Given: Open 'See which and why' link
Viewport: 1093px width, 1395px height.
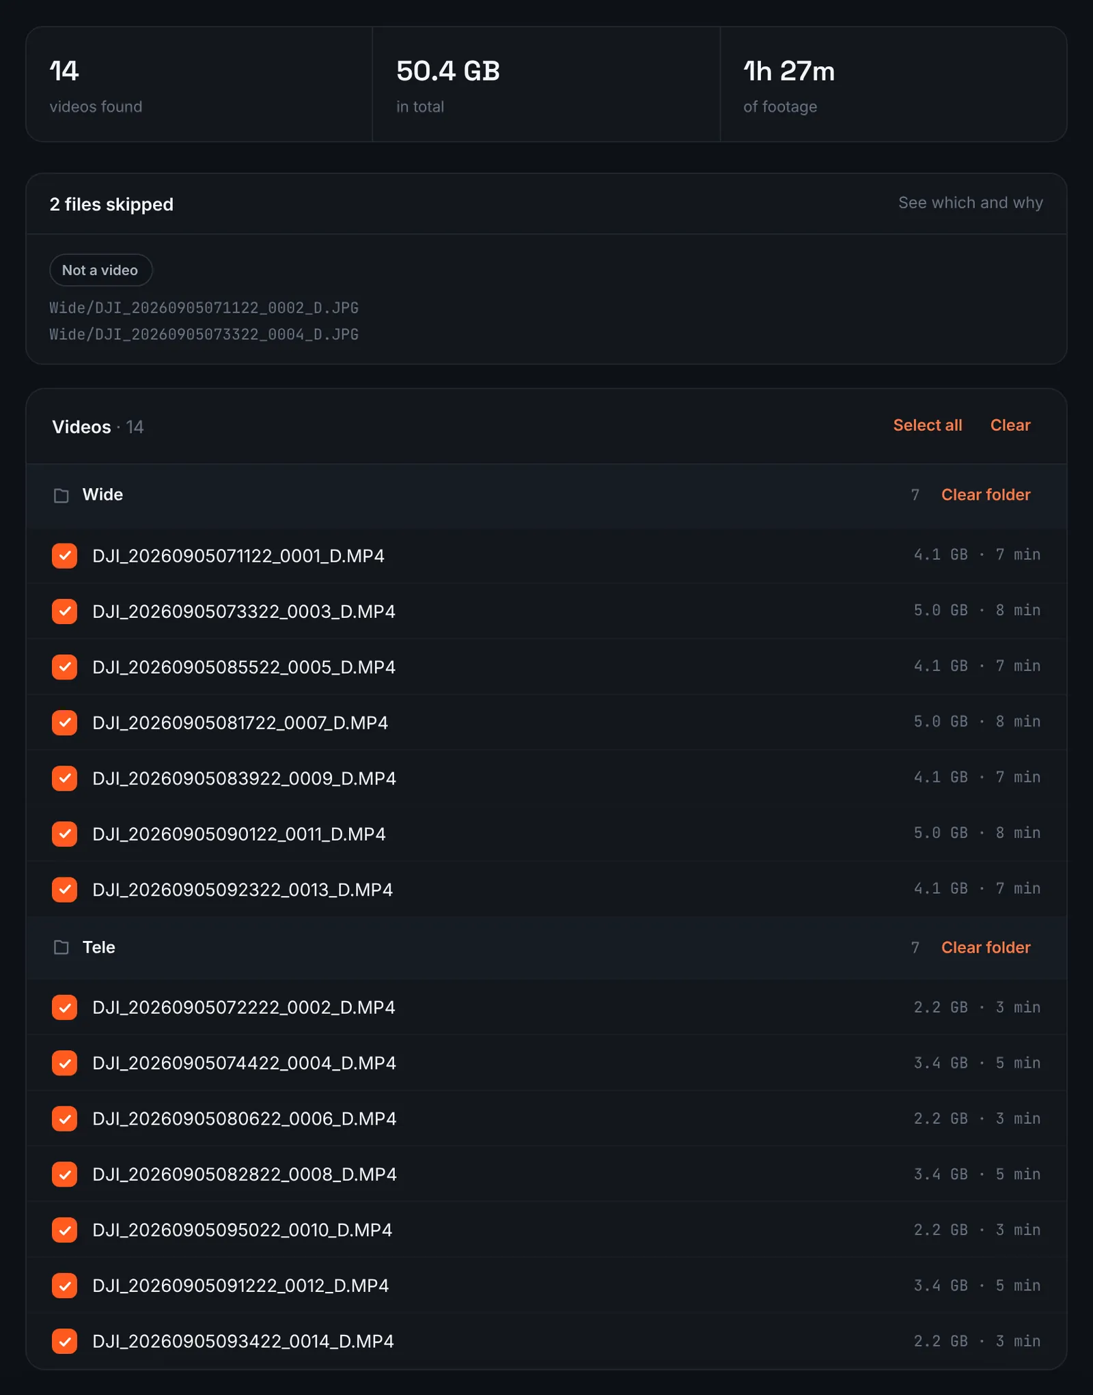Looking at the screenshot, I should (x=970, y=203).
